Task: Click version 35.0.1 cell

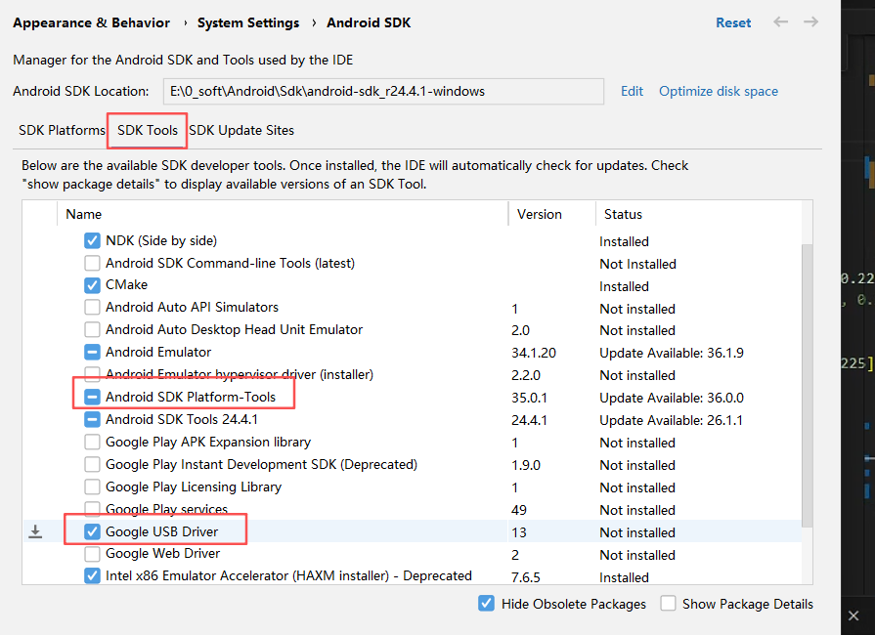Action: click(529, 398)
